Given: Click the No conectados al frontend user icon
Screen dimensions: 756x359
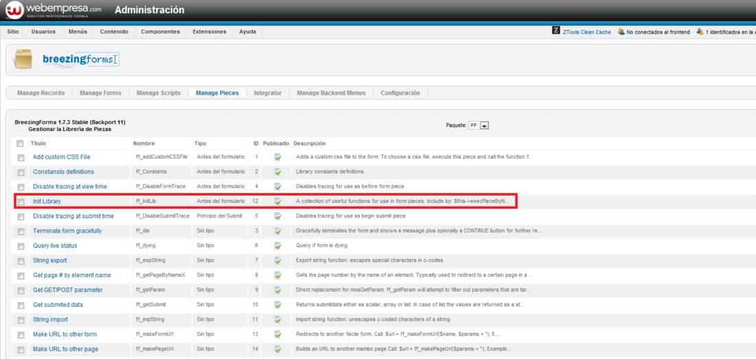Looking at the screenshot, I should 621,32.
